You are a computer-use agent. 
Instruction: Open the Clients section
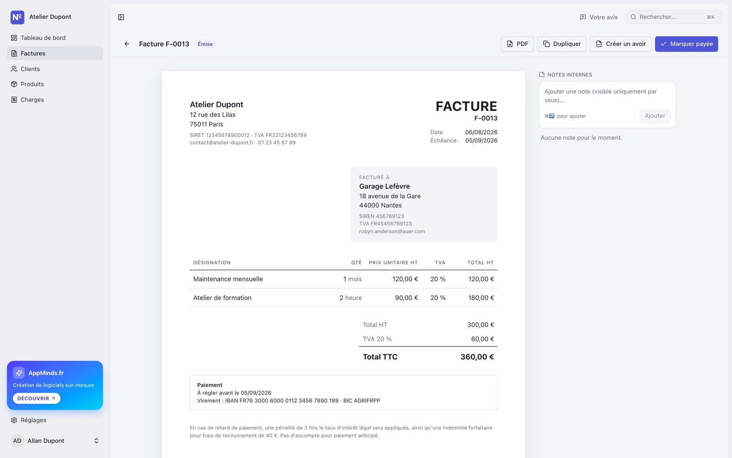(55, 69)
